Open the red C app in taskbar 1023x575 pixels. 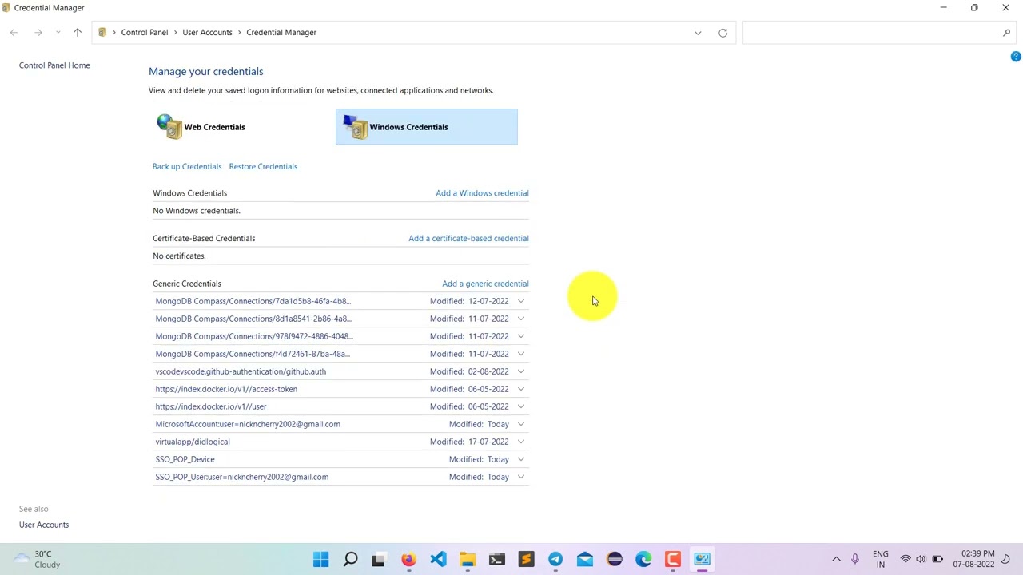click(x=673, y=559)
